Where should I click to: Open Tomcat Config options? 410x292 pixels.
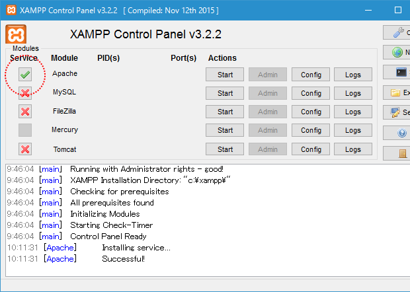coord(311,149)
